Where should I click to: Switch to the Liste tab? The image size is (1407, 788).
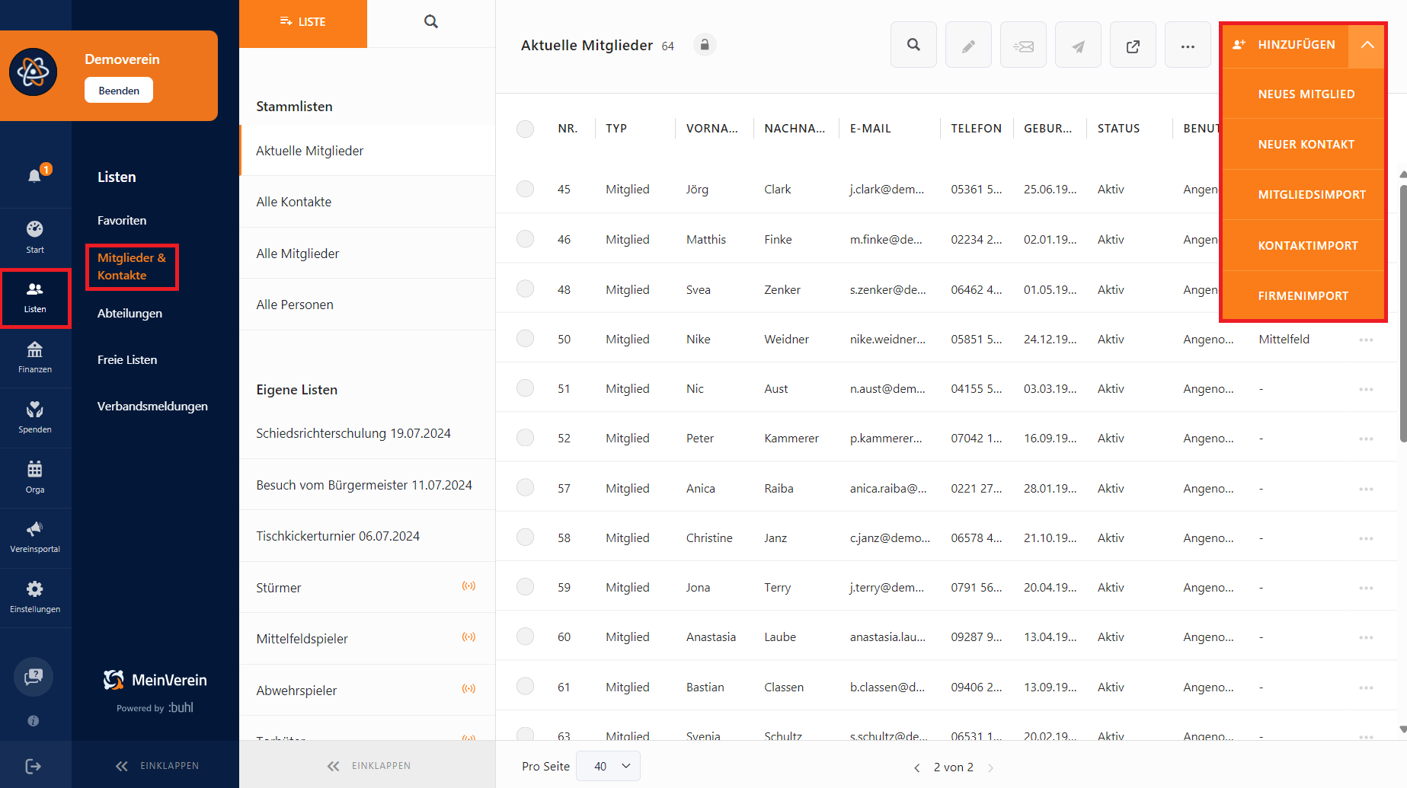pyautogui.click(x=303, y=23)
